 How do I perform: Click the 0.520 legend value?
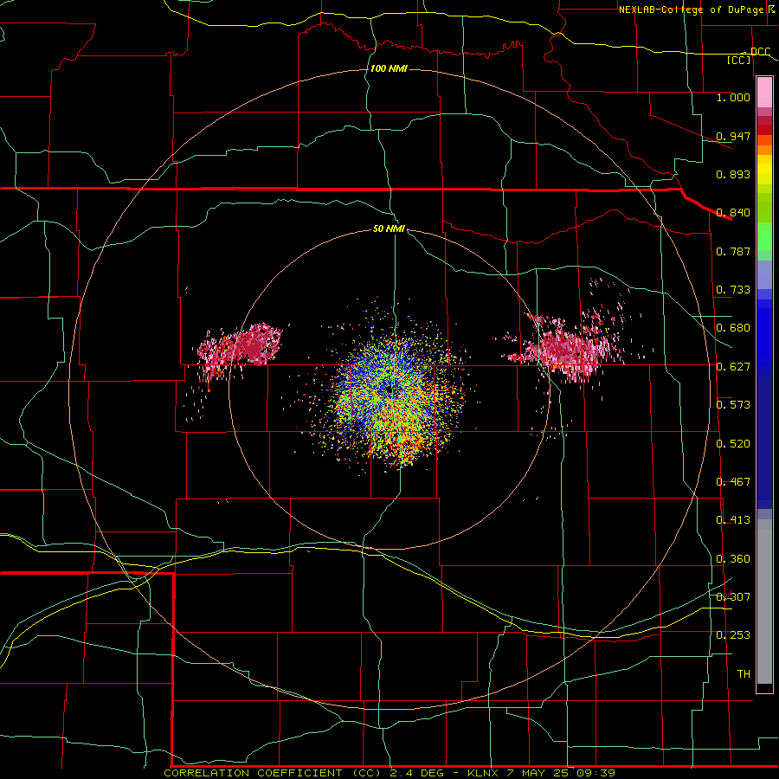coord(733,444)
